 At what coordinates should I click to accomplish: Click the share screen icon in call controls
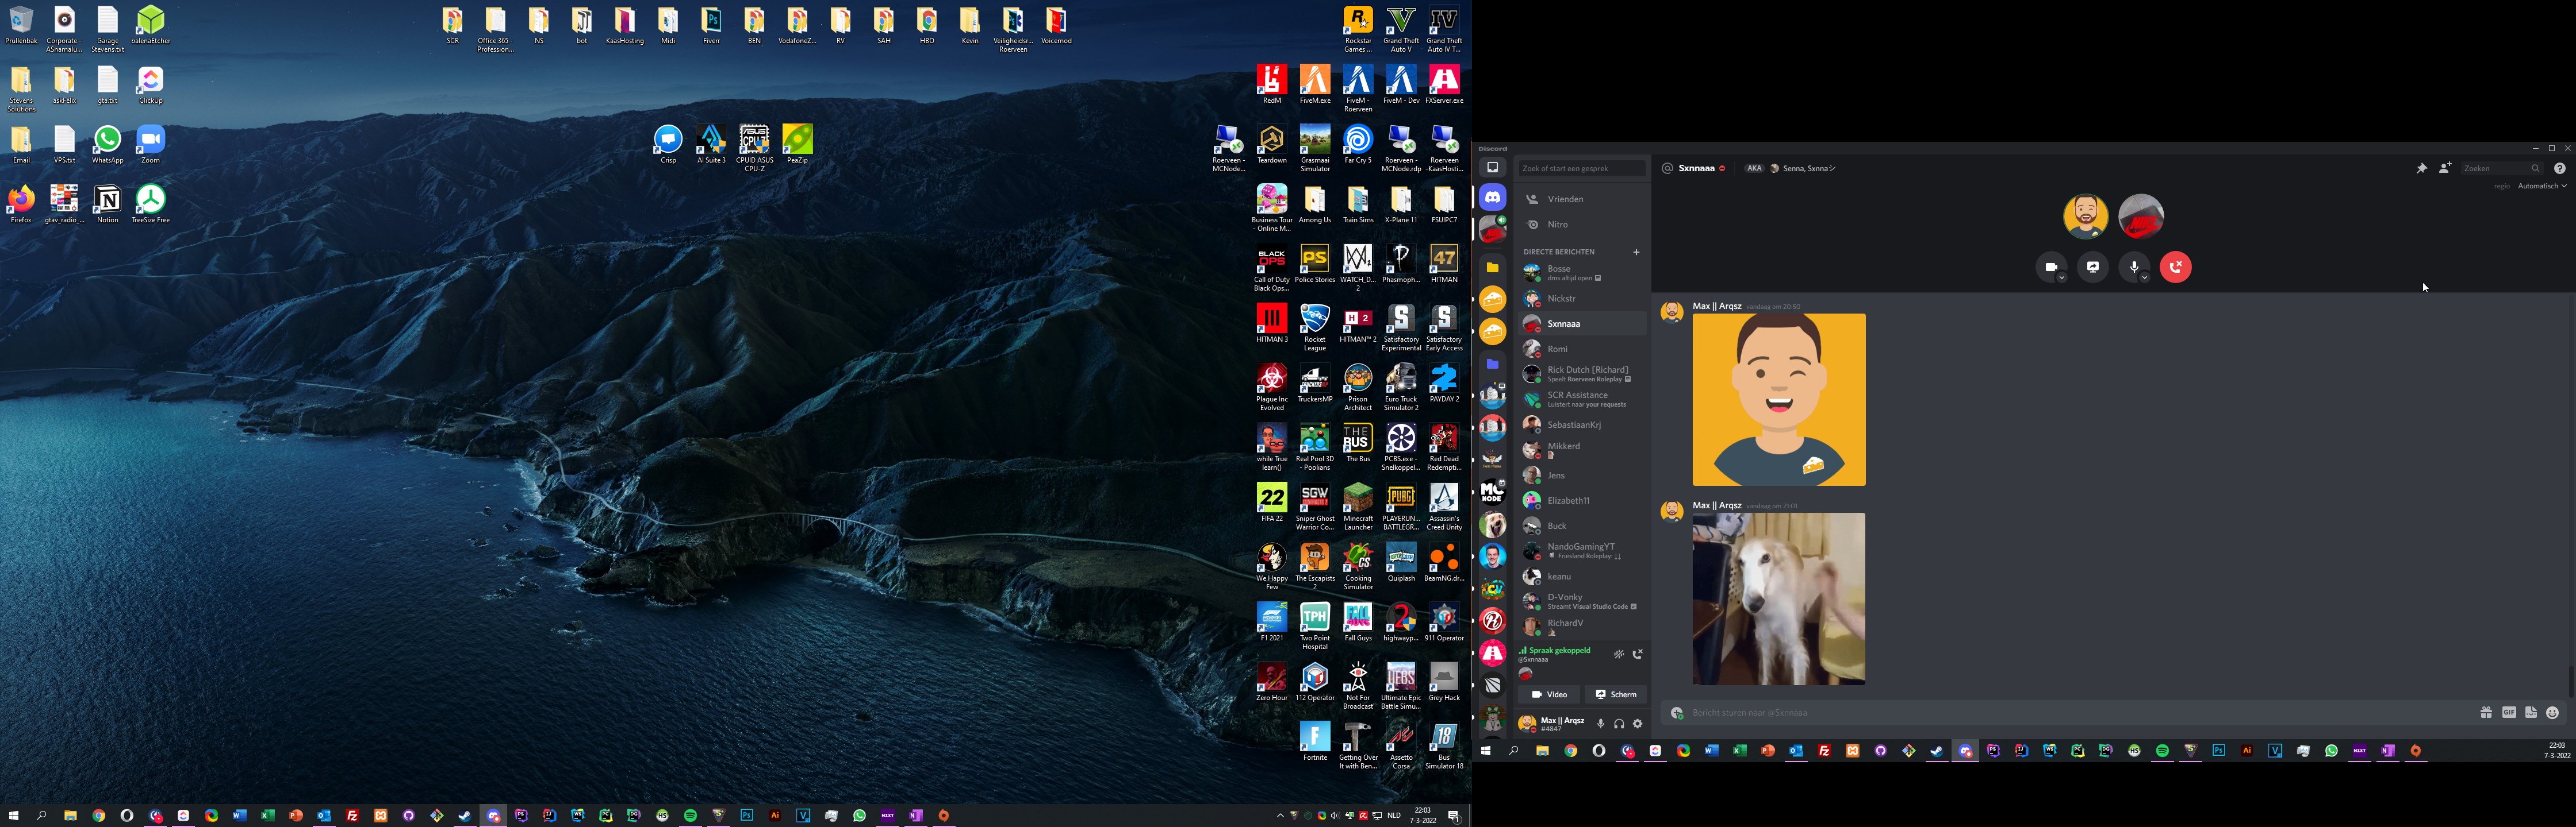(x=2092, y=268)
